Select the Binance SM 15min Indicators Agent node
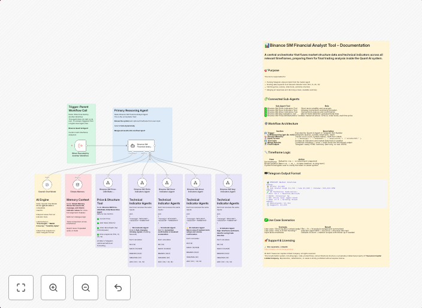The width and height of the screenshot is (422, 308). coord(141,182)
